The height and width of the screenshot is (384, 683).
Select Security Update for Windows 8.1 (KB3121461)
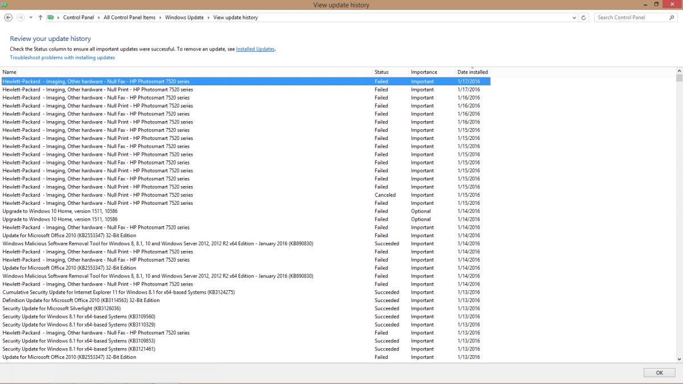click(245, 349)
